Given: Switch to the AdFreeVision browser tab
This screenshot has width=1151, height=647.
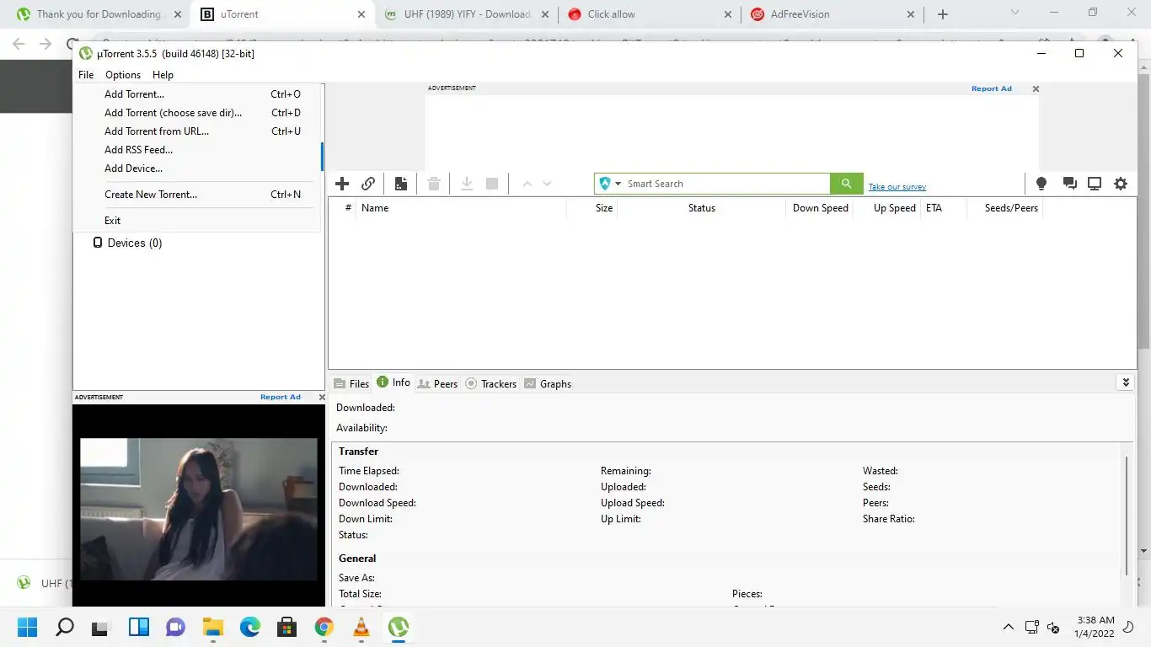Looking at the screenshot, I should coord(832,14).
